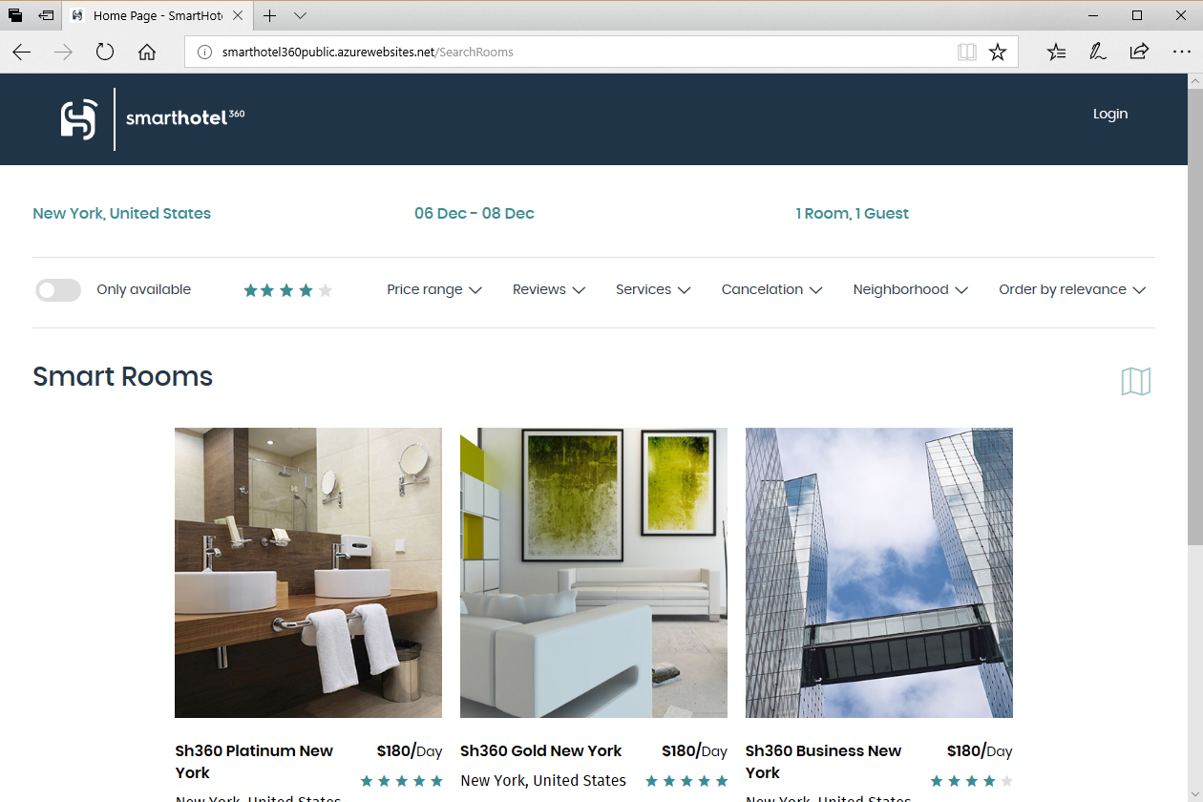
Task: Set filter to two stars rating
Action: click(269, 290)
